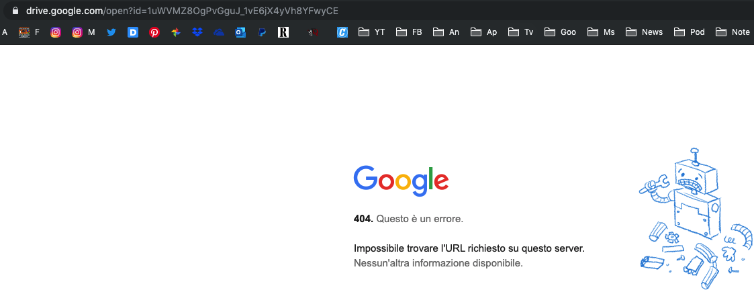Click the Google logo on error page
Screen dimensions: 754x296
[x=401, y=181]
